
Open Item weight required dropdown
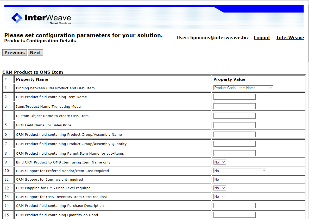click(219, 179)
